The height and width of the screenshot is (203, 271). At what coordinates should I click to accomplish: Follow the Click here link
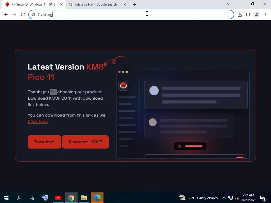click(38, 122)
